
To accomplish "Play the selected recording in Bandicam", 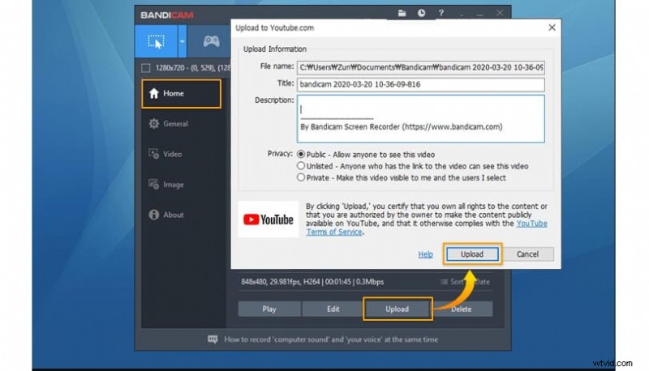I will pyautogui.click(x=269, y=309).
